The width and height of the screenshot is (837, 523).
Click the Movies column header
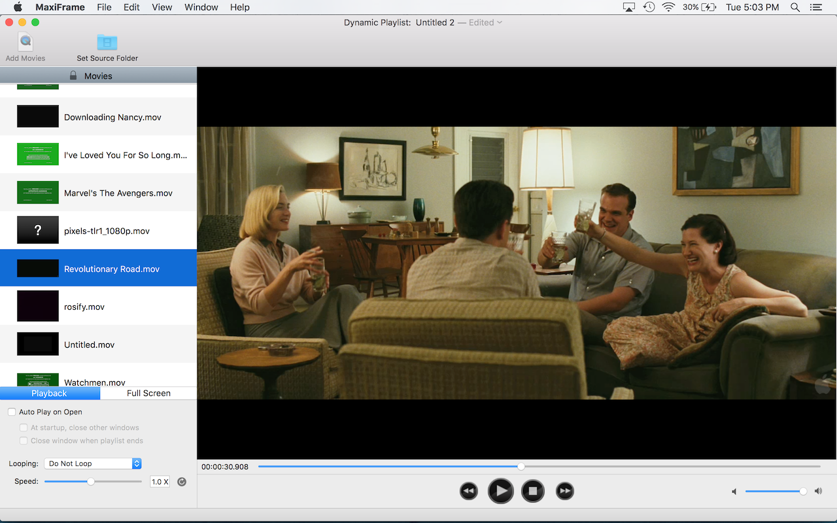[x=98, y=76]
